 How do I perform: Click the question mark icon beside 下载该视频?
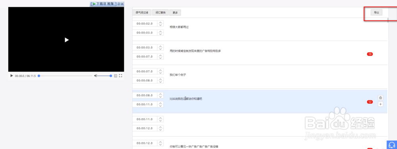pos(119,4)
